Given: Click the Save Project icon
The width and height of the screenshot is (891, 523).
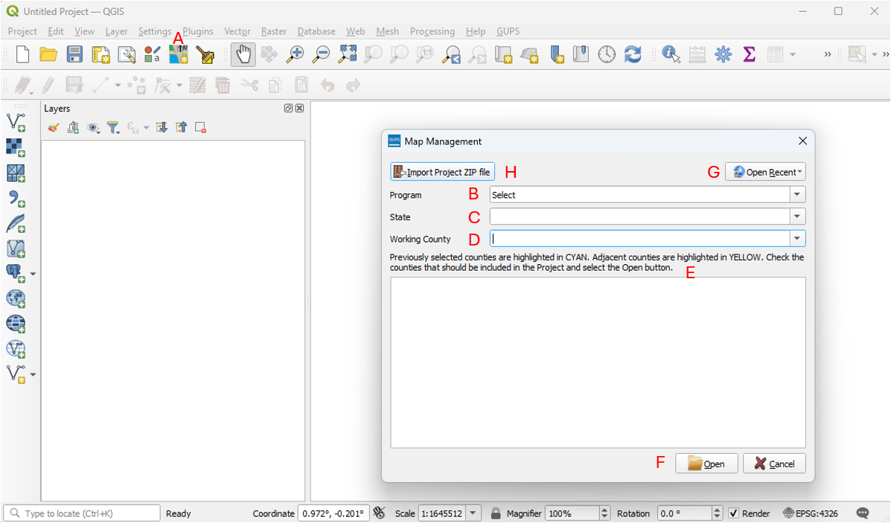Looking at the screenshot, I should 74,54.
